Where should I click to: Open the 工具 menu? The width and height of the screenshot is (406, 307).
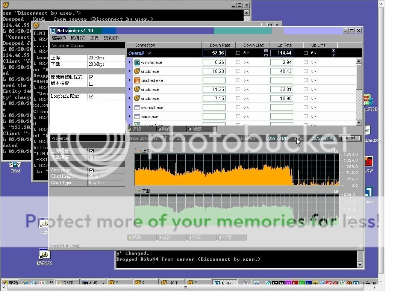pyautogui.click(x=94, y=38)
